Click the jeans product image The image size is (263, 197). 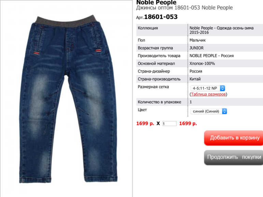point(68,99)
